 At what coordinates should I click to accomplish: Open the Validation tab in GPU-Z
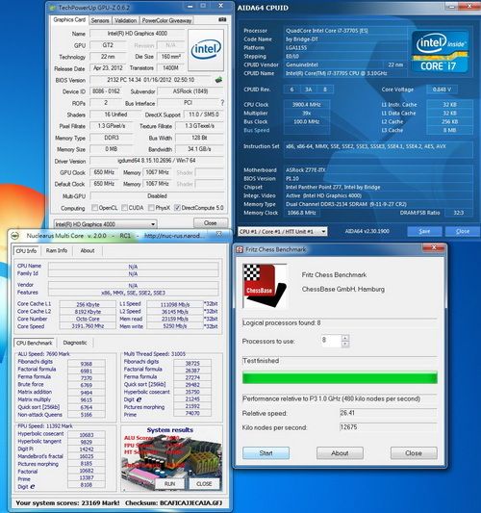[x=126, y=20]
